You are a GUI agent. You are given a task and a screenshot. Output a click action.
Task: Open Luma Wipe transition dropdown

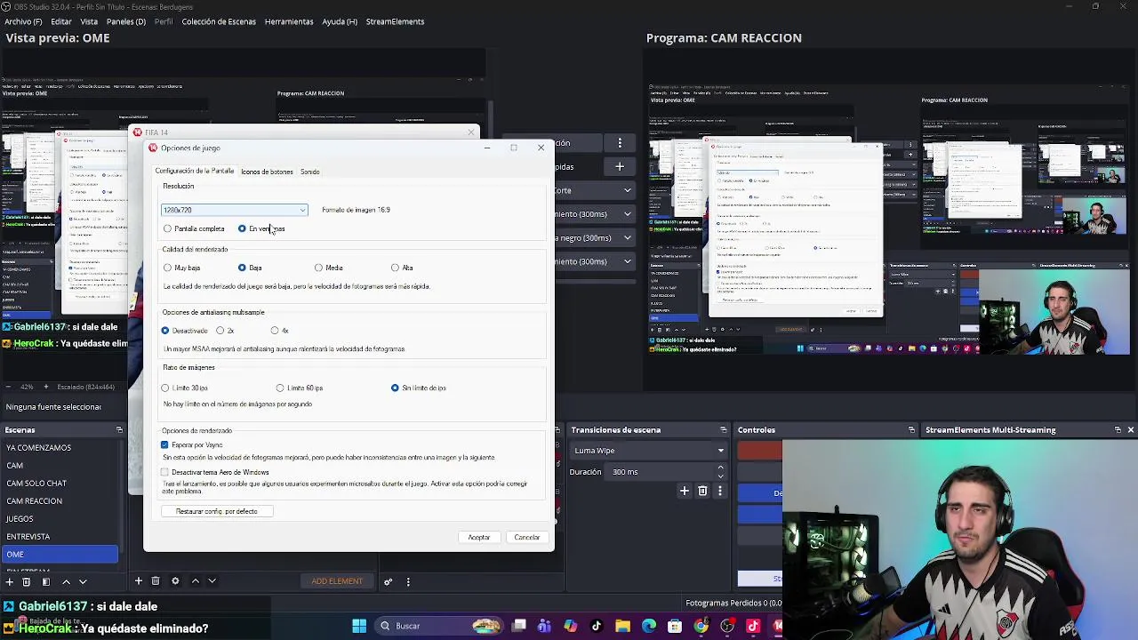[x=649, y=451]
